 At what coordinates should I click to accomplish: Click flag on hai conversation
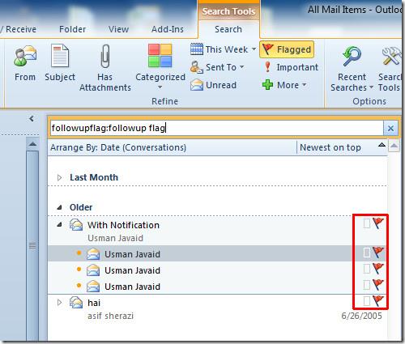pyautogui.click(x=378, y=301)
